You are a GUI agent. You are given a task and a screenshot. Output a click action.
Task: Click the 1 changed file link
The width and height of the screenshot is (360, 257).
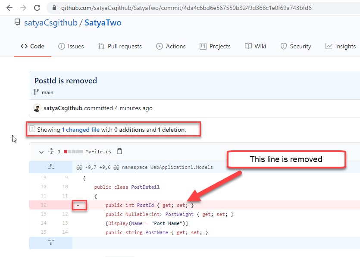coord(81,129)
